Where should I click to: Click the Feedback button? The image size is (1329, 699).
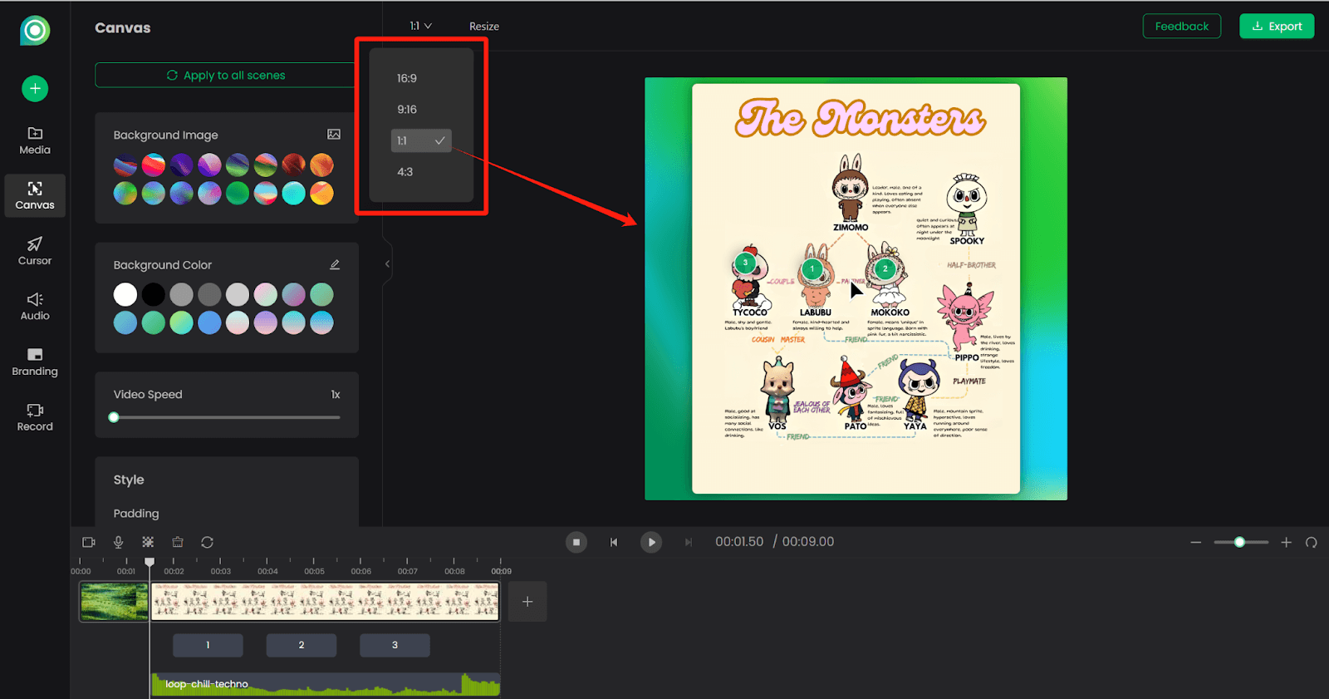[1182, 26]
